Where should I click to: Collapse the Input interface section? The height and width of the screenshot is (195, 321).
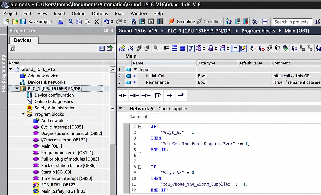135,69
